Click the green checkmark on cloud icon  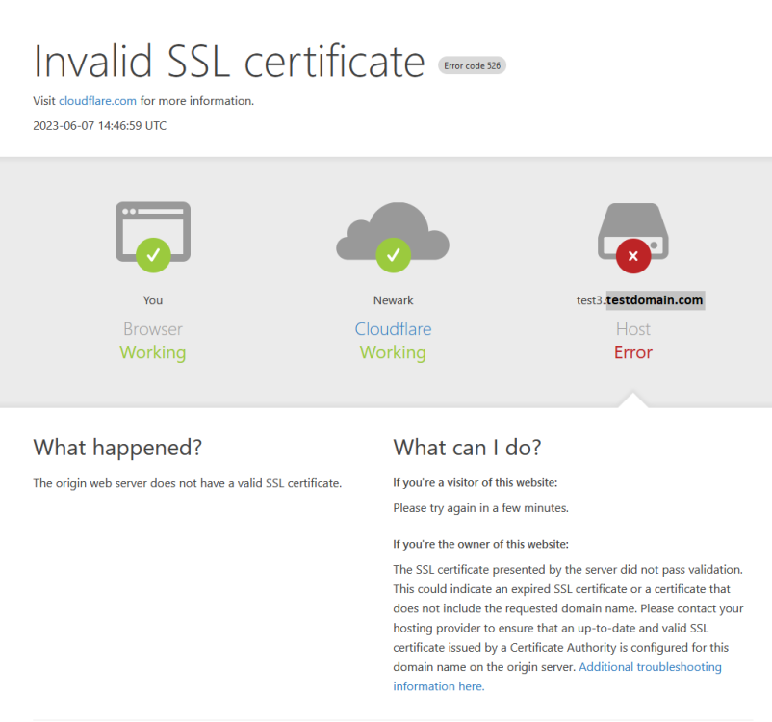point(393,255)
